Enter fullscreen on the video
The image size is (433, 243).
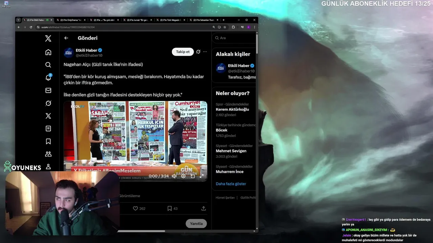[x=202, y=176]
